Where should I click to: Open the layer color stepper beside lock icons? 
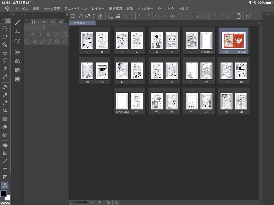pyautogui.click(x=65, y=34)
